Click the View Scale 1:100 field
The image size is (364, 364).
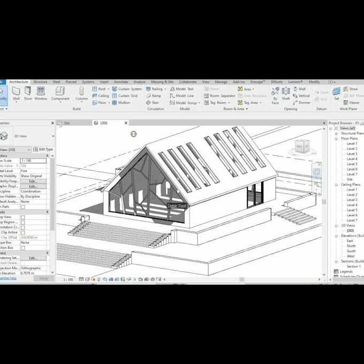(33, 161)
